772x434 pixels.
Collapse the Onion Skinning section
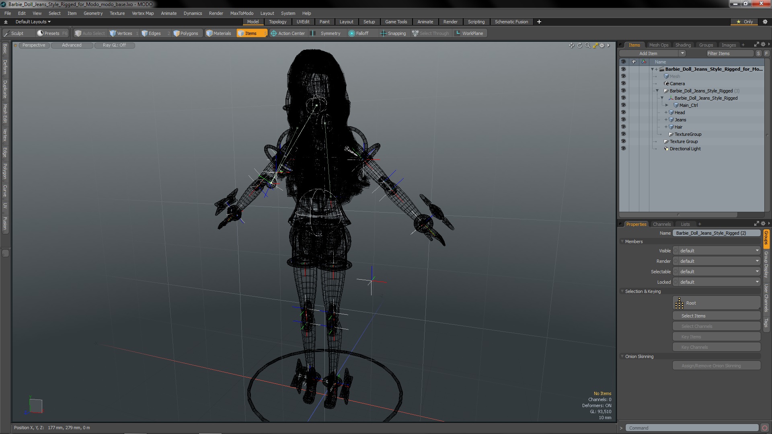coord(622,356)
